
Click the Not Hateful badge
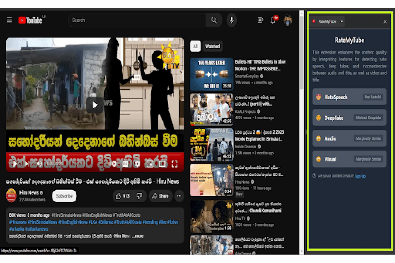click(373, 97)
